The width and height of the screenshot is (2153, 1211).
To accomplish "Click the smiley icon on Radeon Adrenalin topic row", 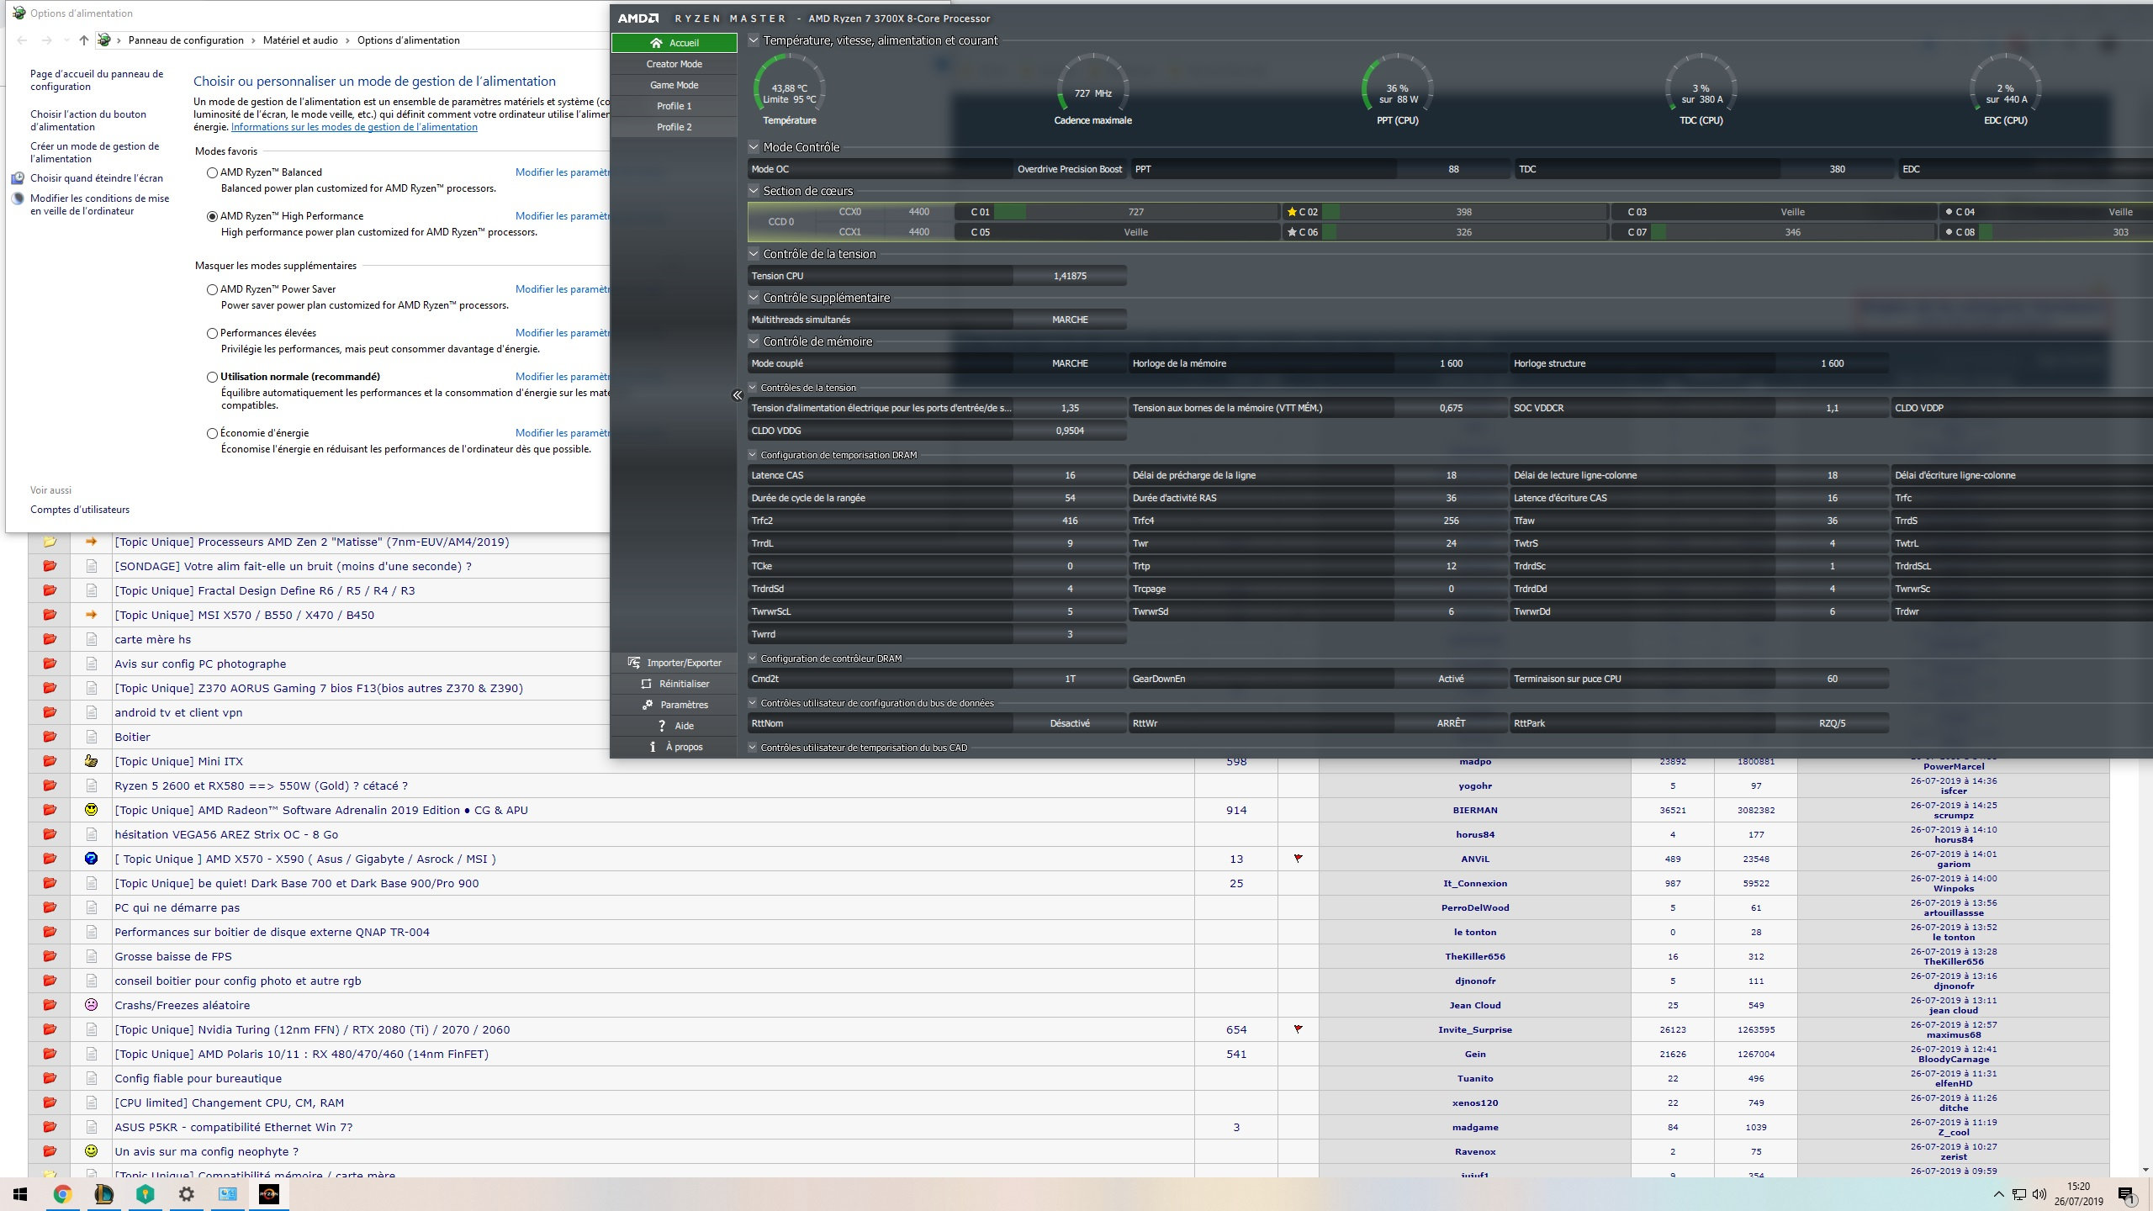I will coord(92,810).
